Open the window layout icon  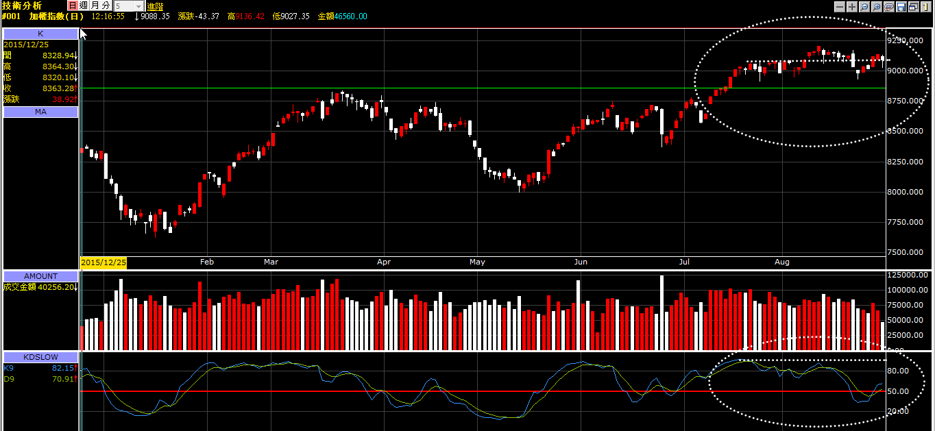tap(914, 6)
